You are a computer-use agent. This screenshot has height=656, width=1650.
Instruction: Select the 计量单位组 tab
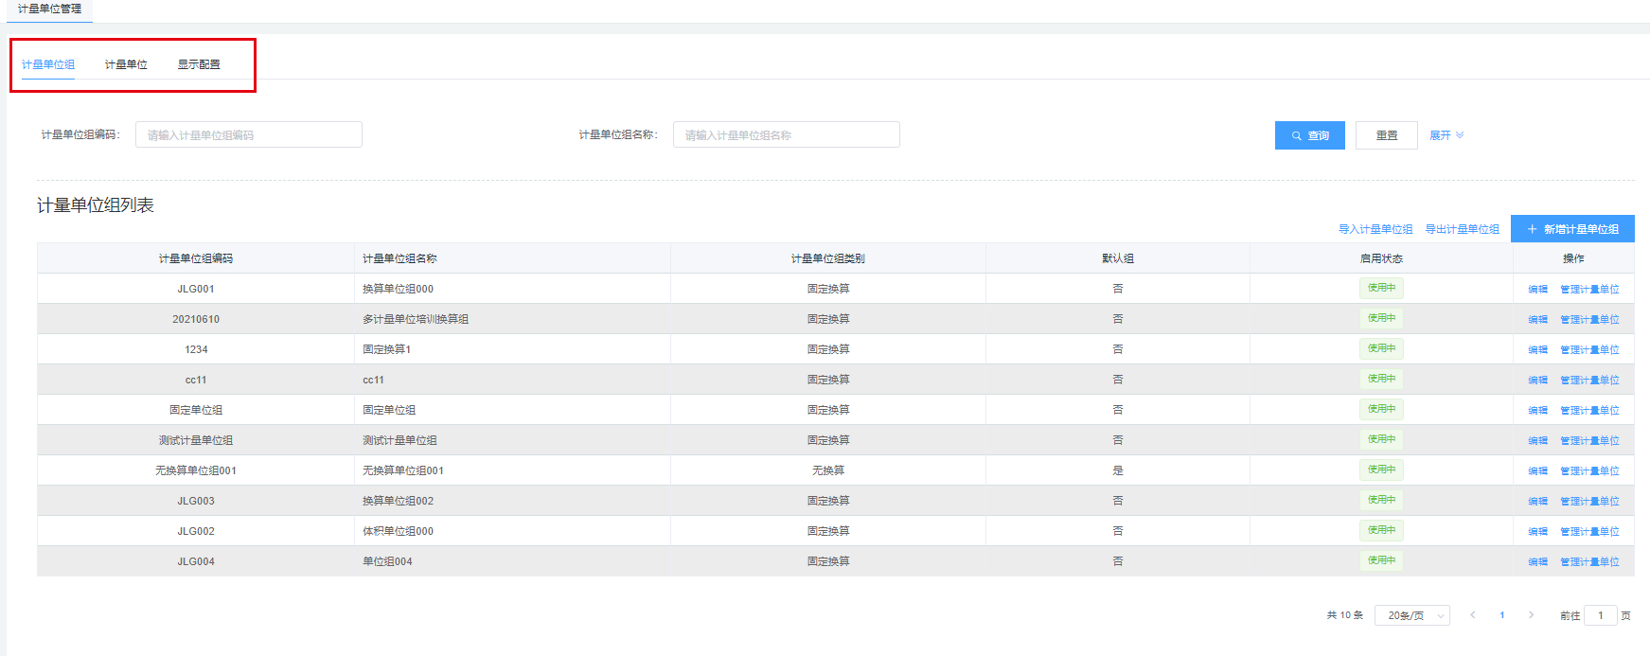48,64
